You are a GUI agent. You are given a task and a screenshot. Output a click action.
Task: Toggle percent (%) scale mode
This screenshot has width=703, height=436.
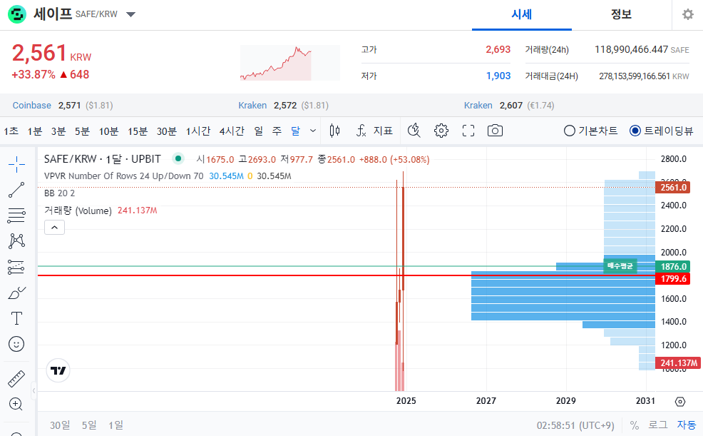pos(634,425)
